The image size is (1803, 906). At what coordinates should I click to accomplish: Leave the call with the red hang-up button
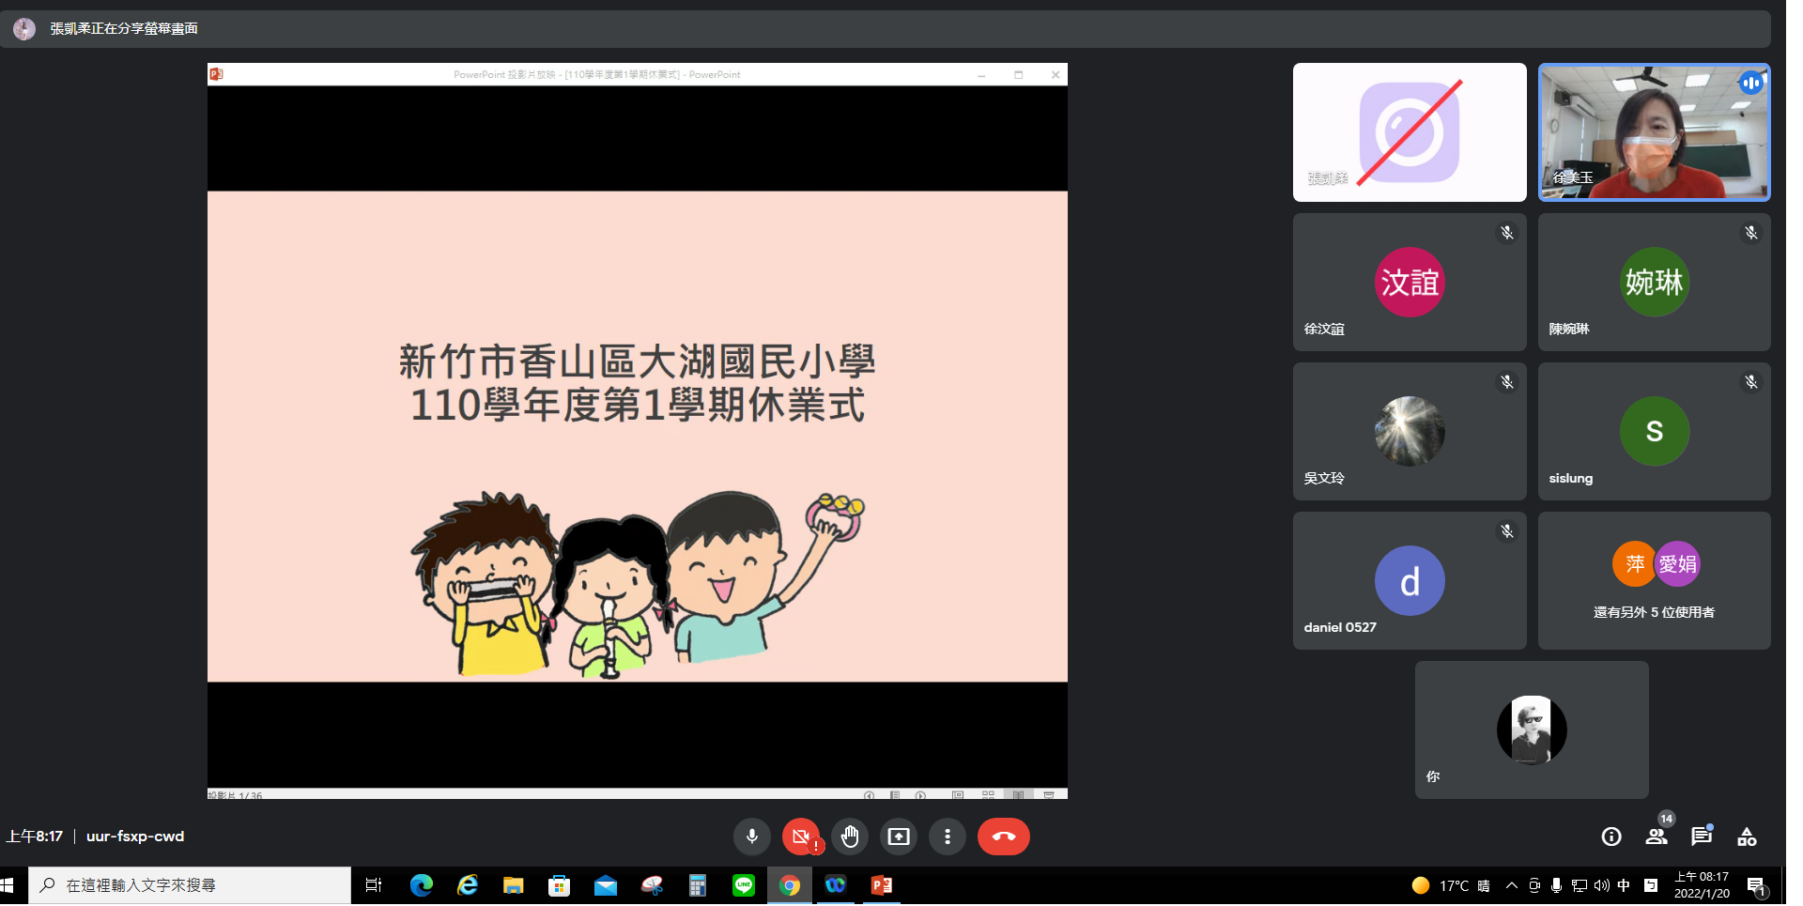tap(1003, 837)
